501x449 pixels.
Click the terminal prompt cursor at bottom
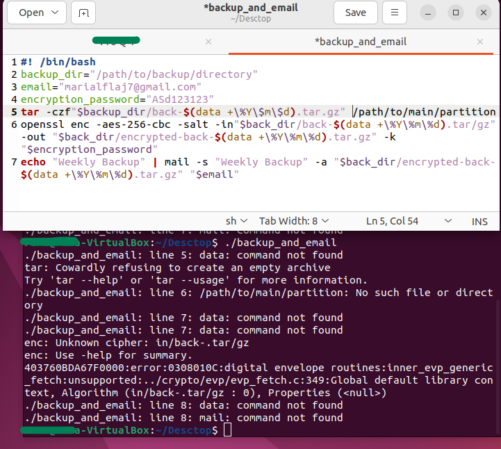227,430
